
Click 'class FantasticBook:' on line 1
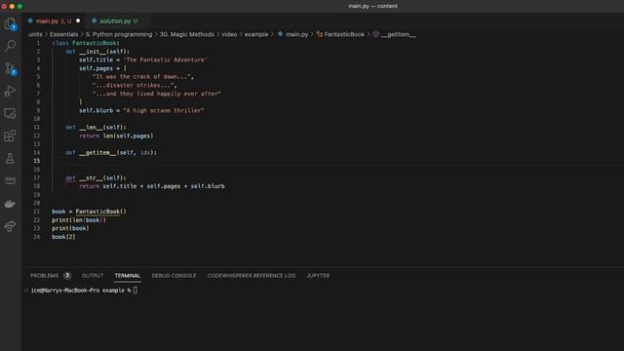point(86,43)
